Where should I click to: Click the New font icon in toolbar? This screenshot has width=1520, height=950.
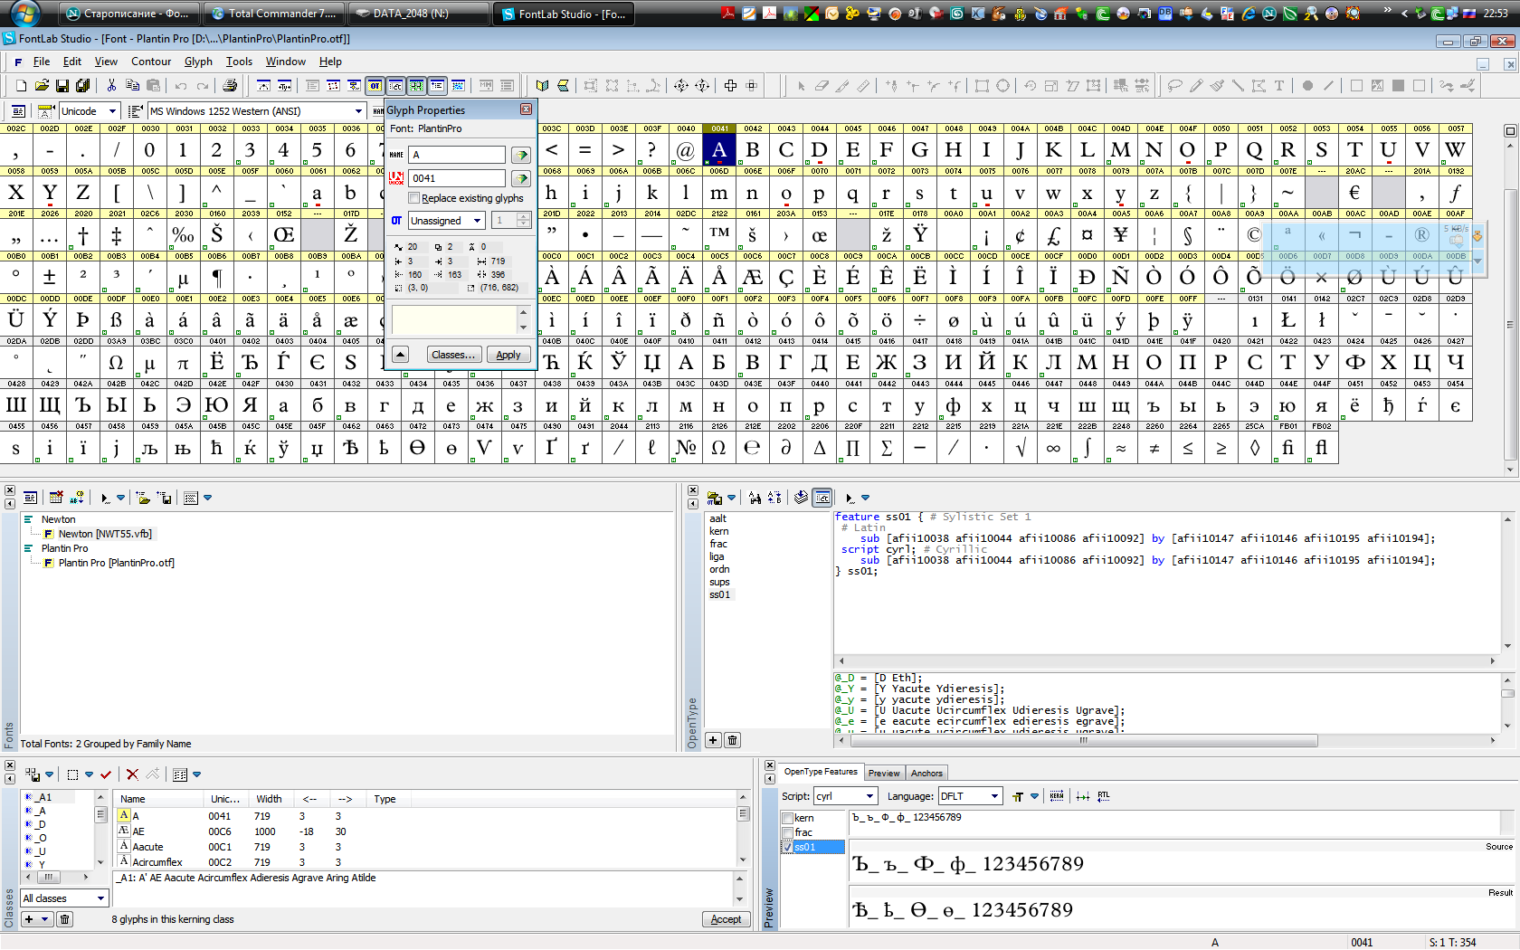tap(21, 85)
